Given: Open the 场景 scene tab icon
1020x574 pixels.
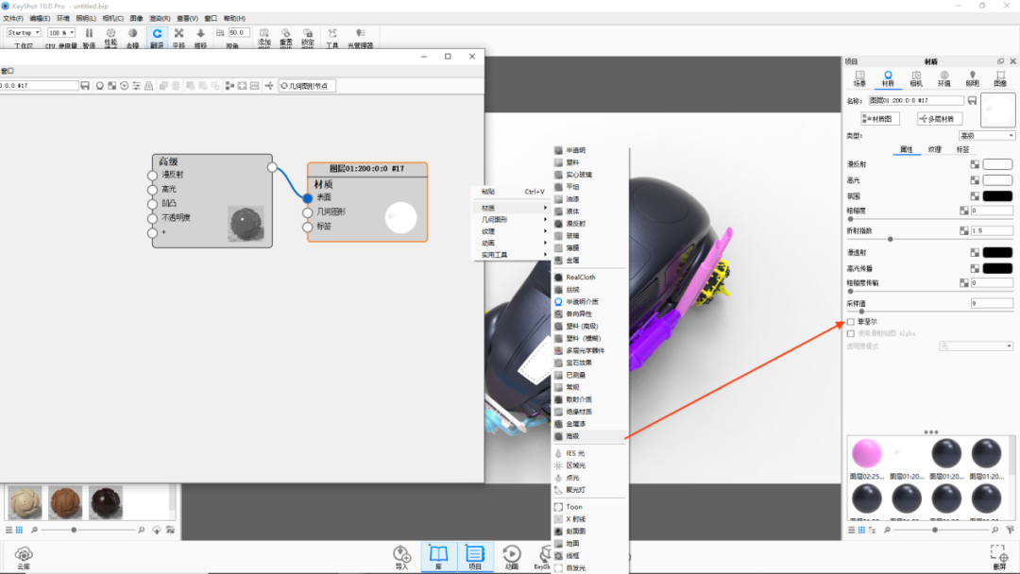Looking at the screenshot, I should [860, 76].
